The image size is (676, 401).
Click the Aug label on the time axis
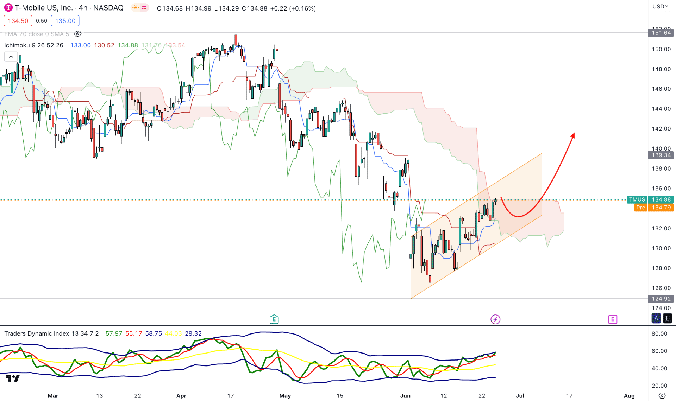coord(629,396)
